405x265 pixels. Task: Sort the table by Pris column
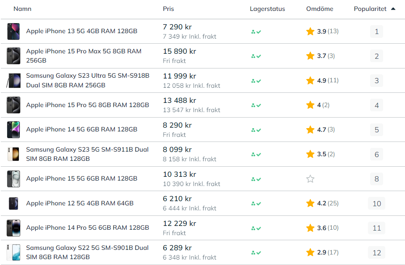(x=168, y=9)
